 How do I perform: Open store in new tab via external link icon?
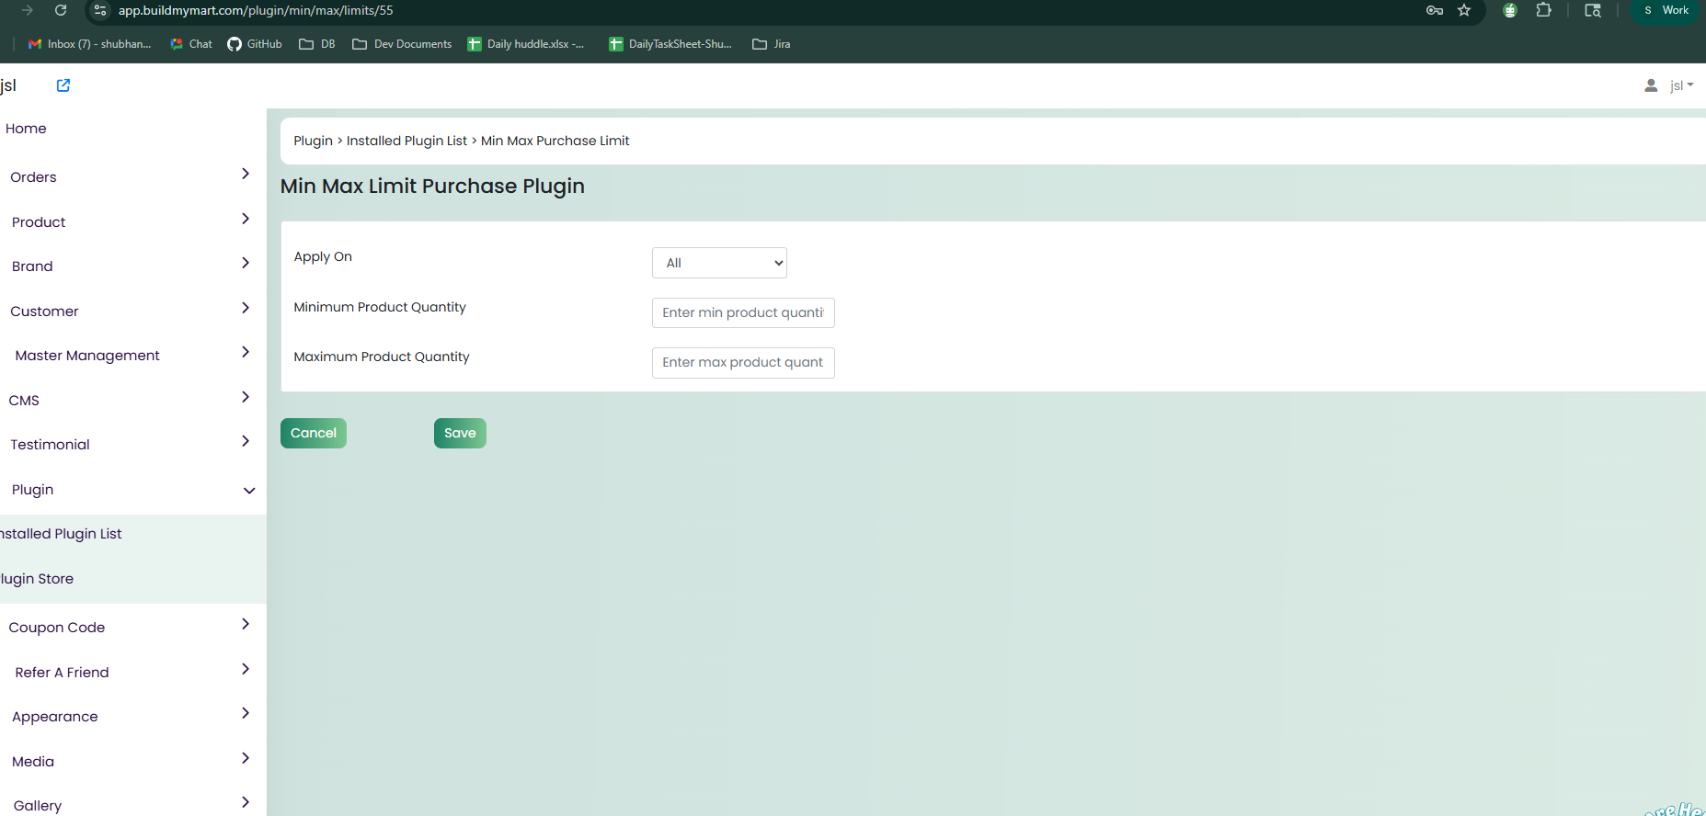pos(63,85)
